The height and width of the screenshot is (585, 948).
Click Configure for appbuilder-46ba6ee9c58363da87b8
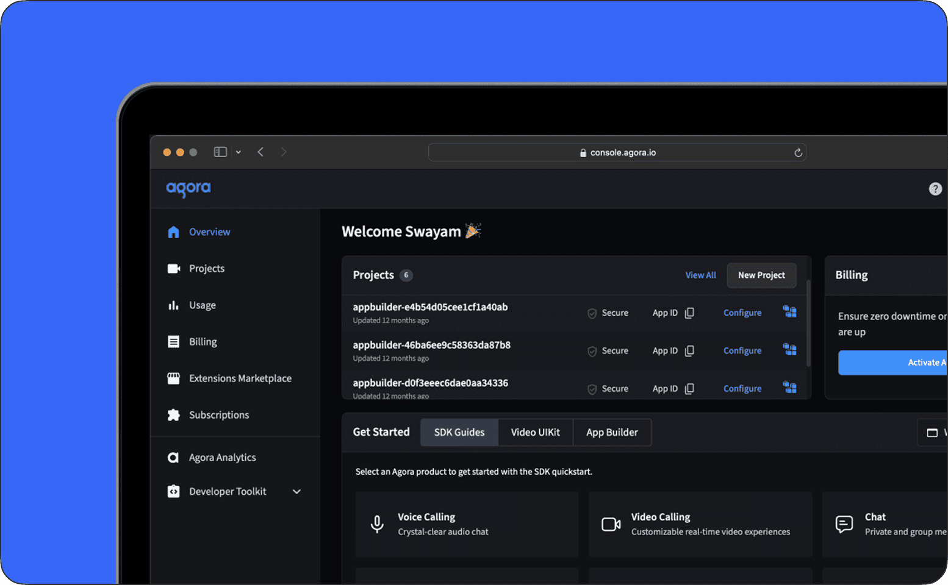(x=742, y=351)
